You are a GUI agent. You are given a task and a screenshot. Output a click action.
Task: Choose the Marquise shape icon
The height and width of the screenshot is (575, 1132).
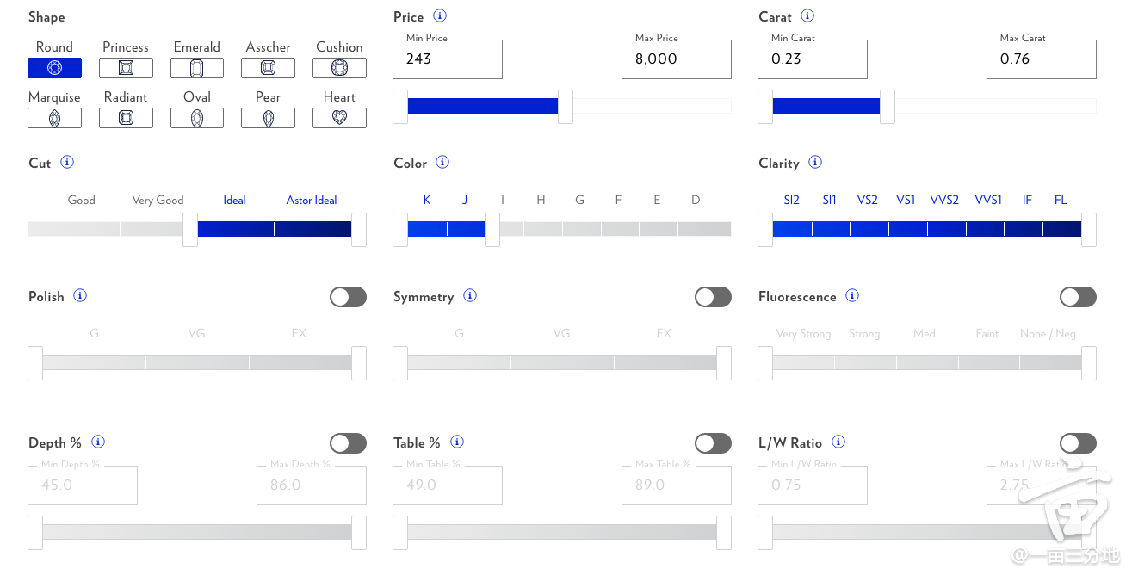pyautogui.click(x=54, y=118)
